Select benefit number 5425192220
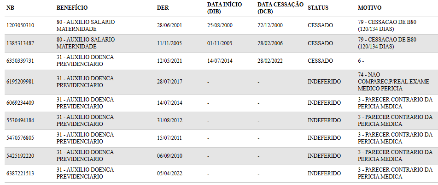The image size is (438, 185). [x=20, y=155]
